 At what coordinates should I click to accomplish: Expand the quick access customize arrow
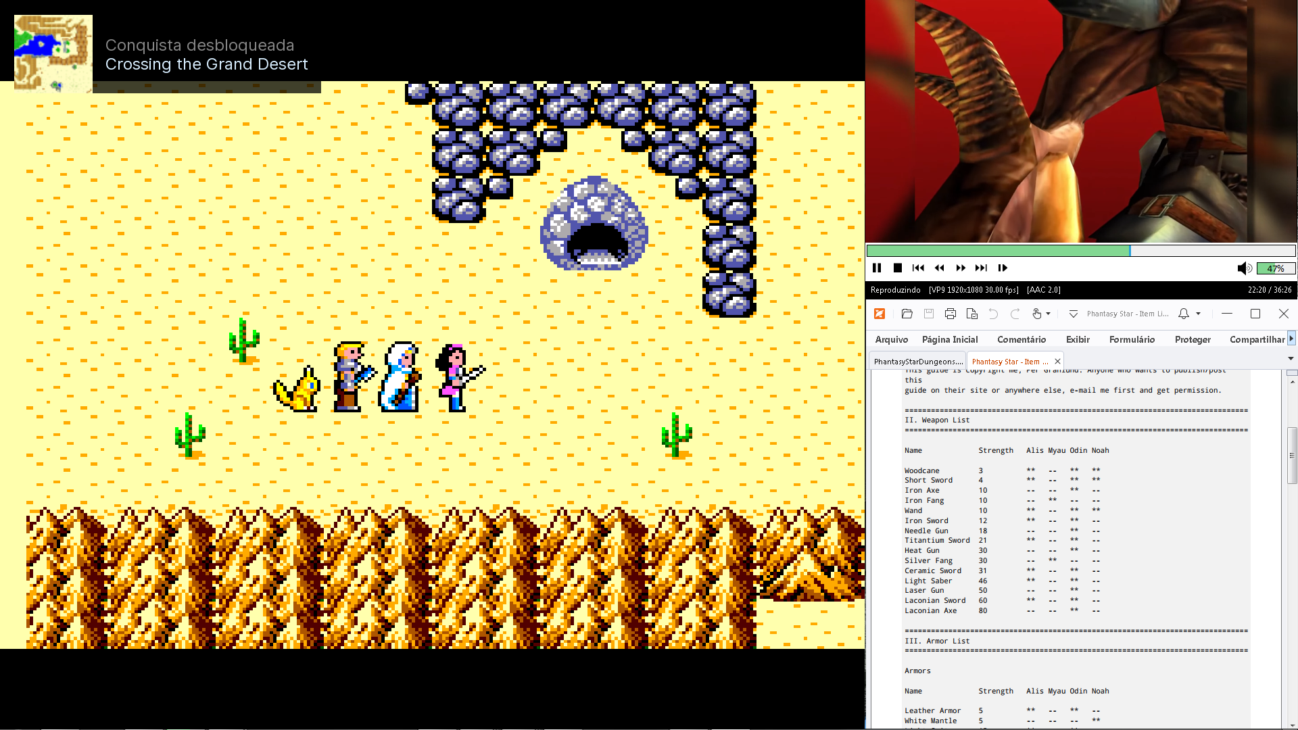click(x=1073, y=314)
